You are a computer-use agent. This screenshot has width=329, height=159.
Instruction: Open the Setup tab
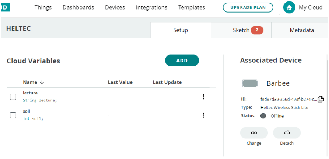(x=181, y=30)
